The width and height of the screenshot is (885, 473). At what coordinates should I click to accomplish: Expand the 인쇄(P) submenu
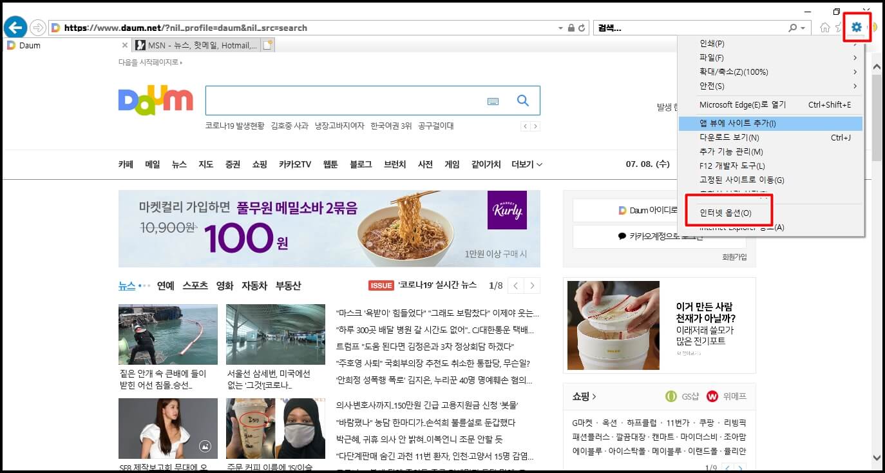click(770, 44)
